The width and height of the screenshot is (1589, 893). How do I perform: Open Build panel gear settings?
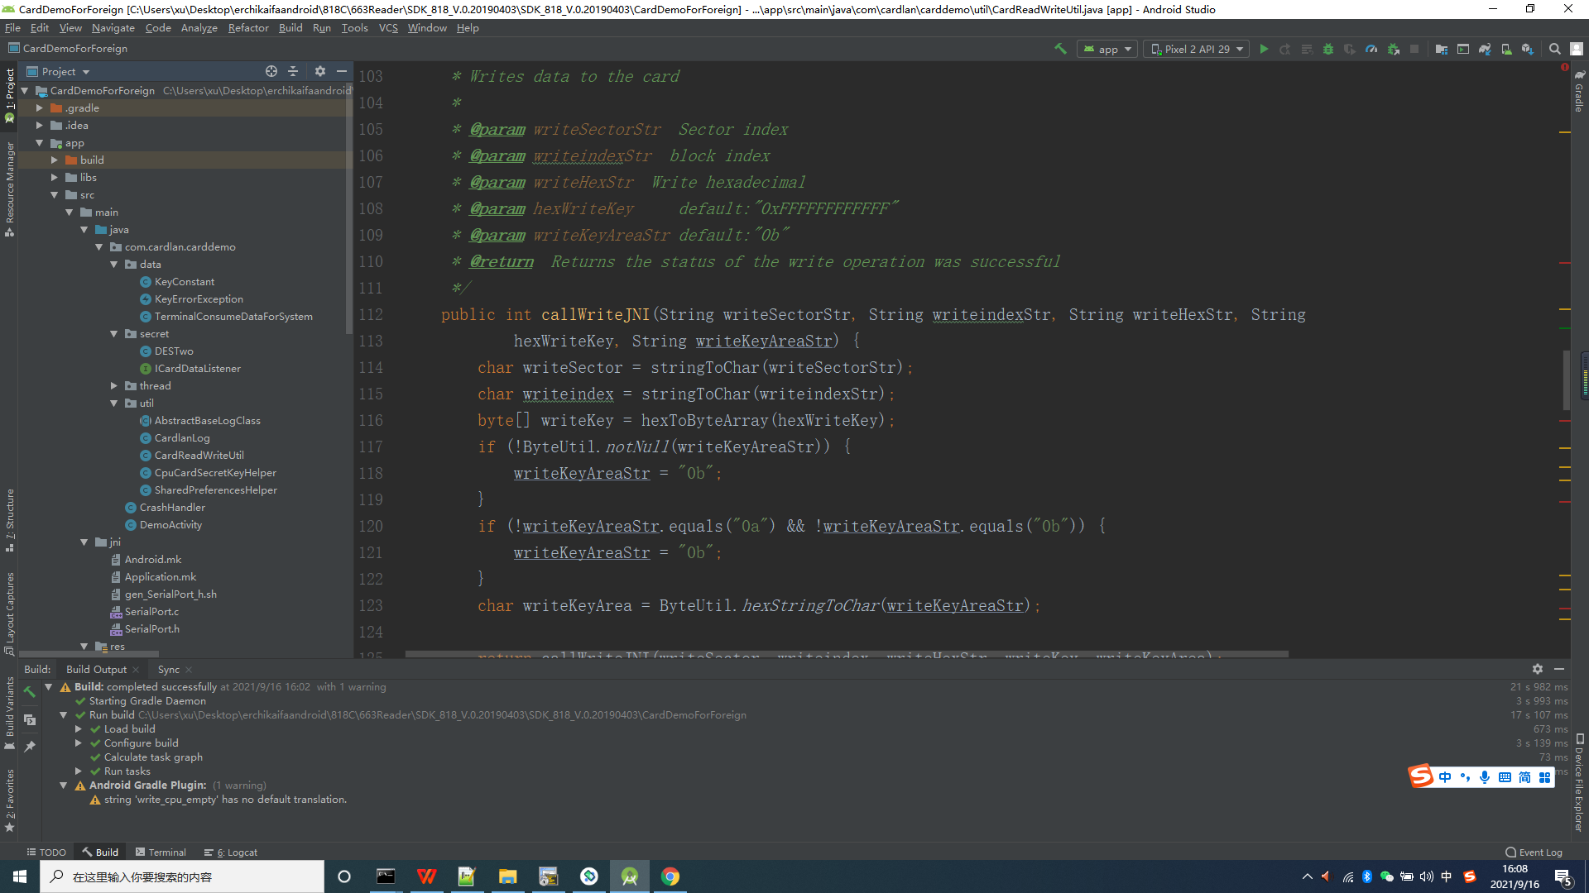[x=1538, y=669]
